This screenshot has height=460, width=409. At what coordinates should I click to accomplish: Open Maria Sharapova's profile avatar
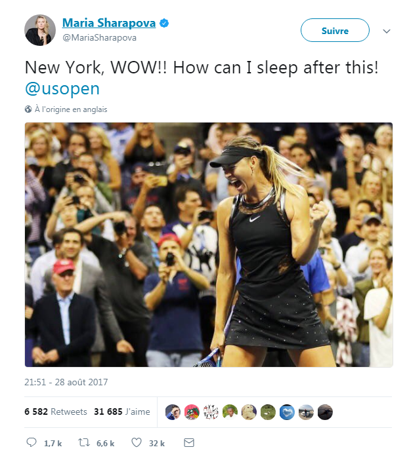click(40, 30)
